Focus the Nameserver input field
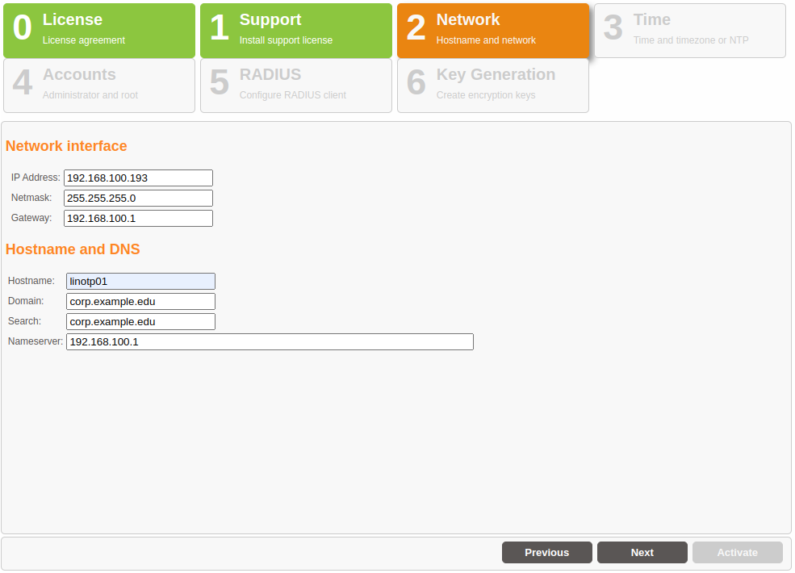 [270, 341]
